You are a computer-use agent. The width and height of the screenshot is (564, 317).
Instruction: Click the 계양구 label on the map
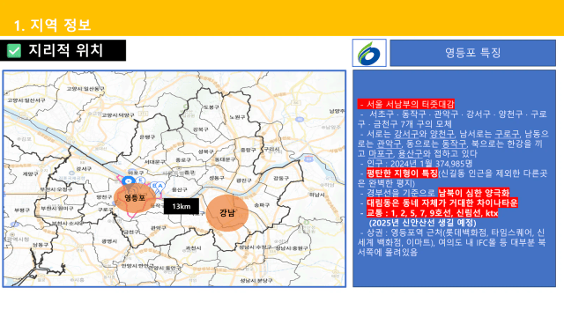pyautogui.click(x=30, y=174)
